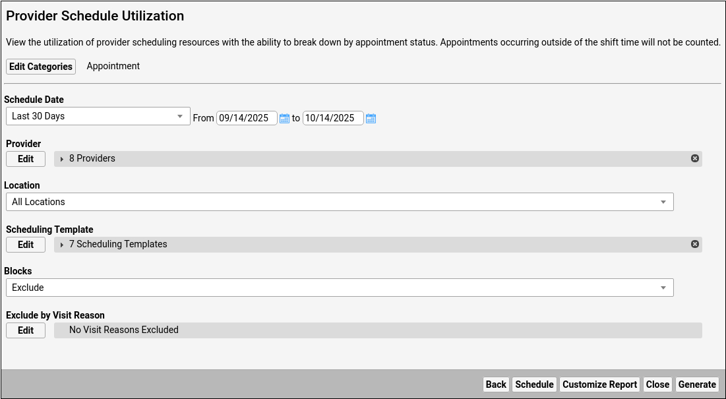
Task: Open the To date calendar picker
Action: [x=371, y=119]
